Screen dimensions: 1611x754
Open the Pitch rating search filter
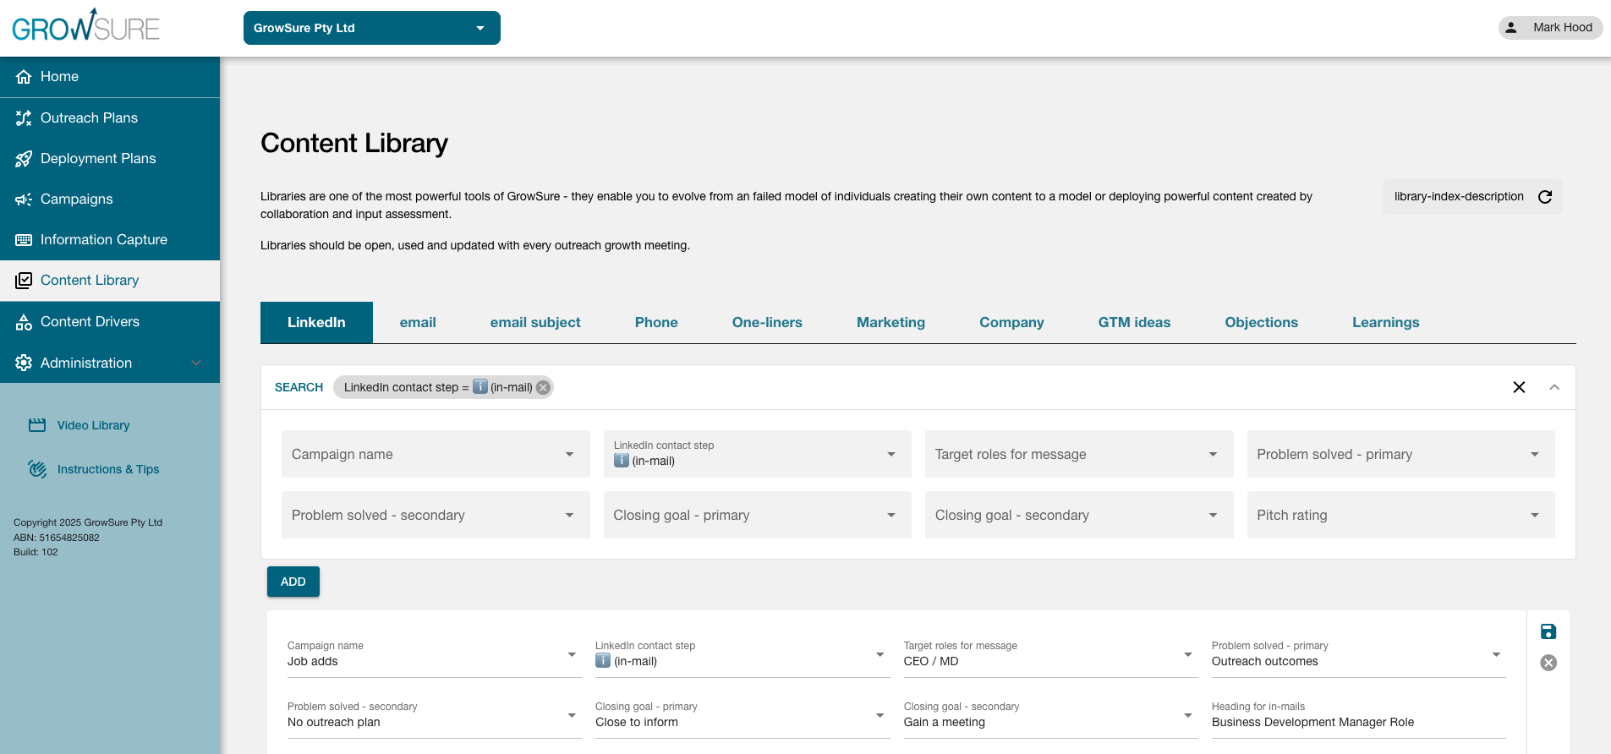point(1400,515)
